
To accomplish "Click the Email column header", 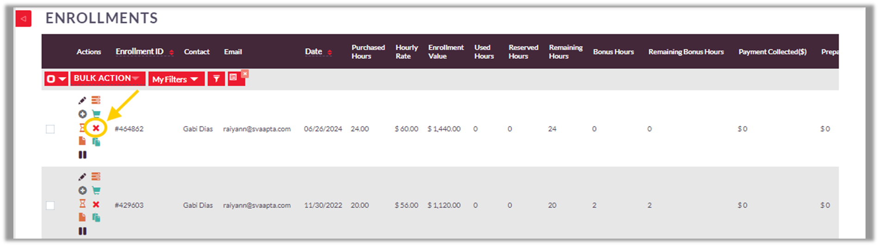I will click(x=233, y=52).
